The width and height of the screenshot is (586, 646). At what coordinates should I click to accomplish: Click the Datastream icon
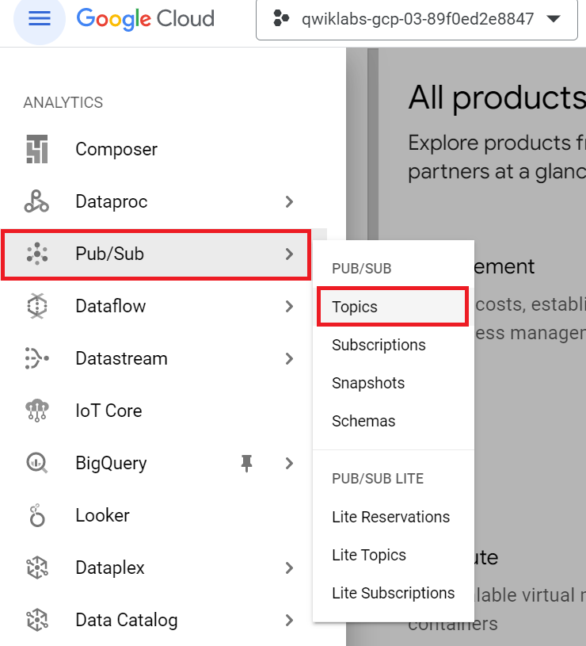pos(37,358)
